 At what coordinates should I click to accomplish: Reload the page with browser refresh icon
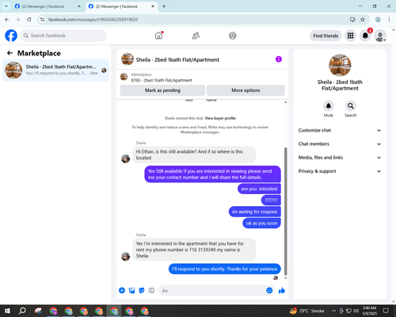click(x=29, y=20)
